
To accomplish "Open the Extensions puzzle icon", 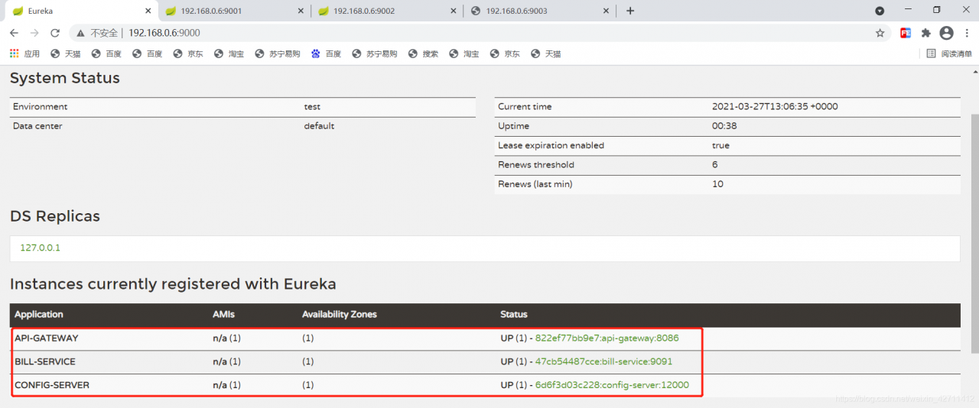I will pos(926,33).
